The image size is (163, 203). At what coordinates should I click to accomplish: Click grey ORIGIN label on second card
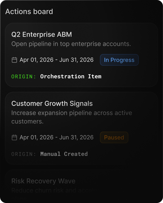[x=24, y=154]
